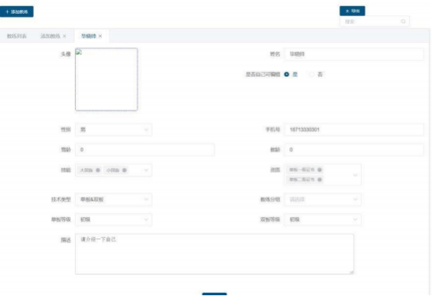The width and height of the screenshot is (432, 296).
Task: Click the search magnifier icon
Action: [x=403, y=21]
